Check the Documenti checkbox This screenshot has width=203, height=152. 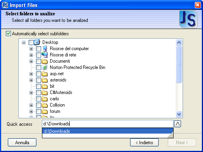[38, 61]
